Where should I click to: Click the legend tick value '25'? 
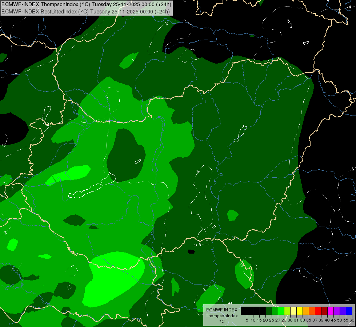pyautogui.click(x=272, y=320)
